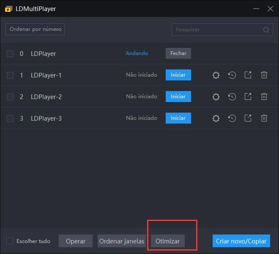
Task: Click the Andando status text
Action: (x=137, y=53)
